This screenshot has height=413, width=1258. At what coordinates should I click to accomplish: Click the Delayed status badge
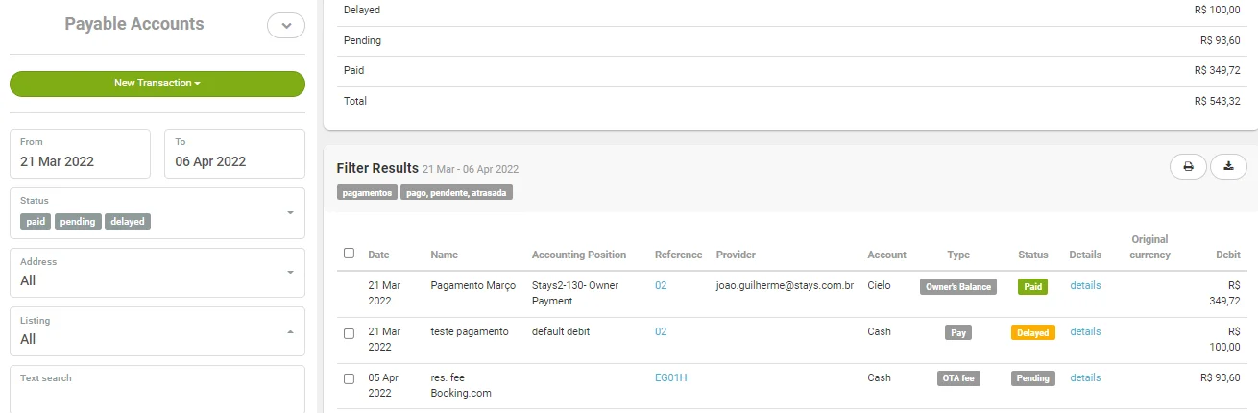tap(1032, 332)
